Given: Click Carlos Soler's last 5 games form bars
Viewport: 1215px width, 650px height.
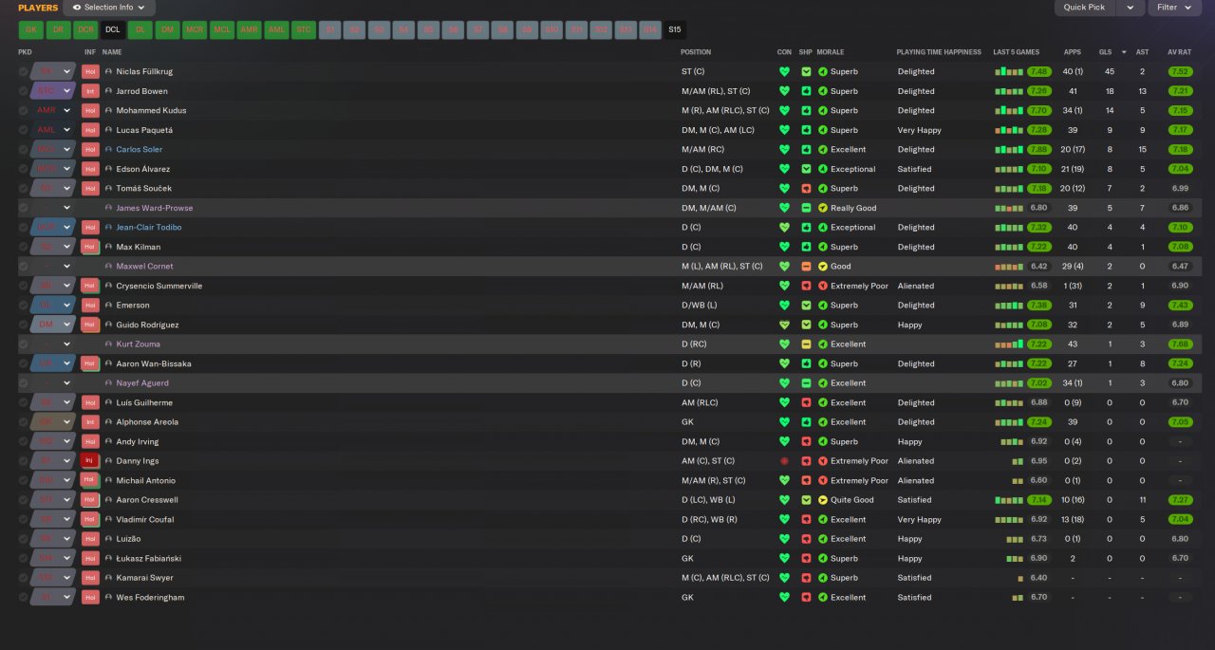Looking at the screenshot, I should [1009, 150].
